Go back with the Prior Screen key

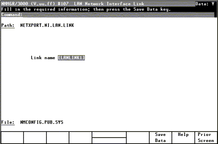pos(206,137)
